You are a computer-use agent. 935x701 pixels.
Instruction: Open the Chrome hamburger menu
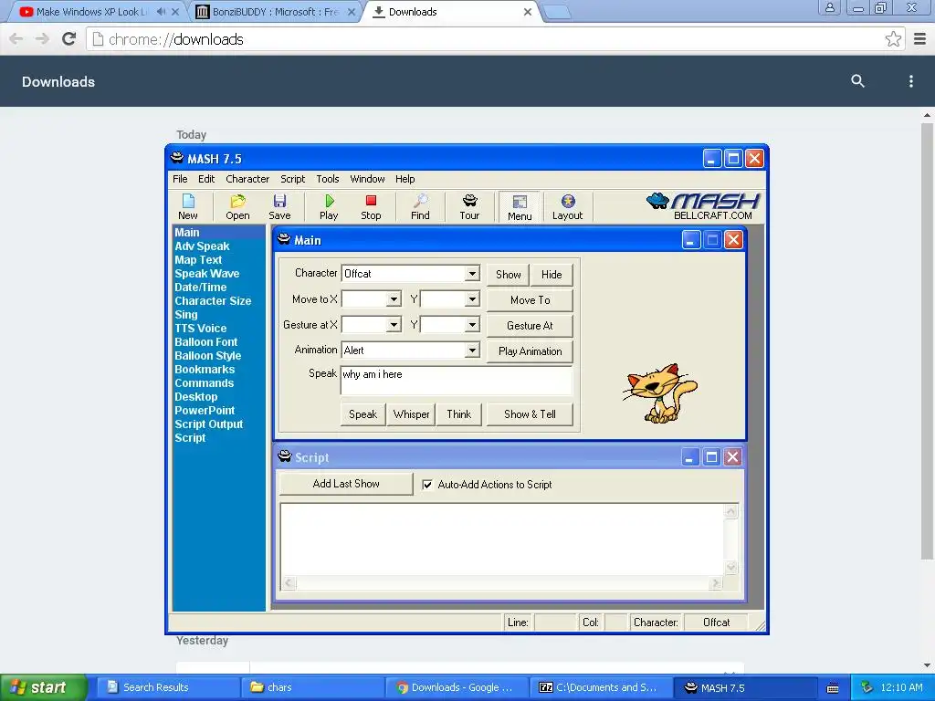click(920, 39)
